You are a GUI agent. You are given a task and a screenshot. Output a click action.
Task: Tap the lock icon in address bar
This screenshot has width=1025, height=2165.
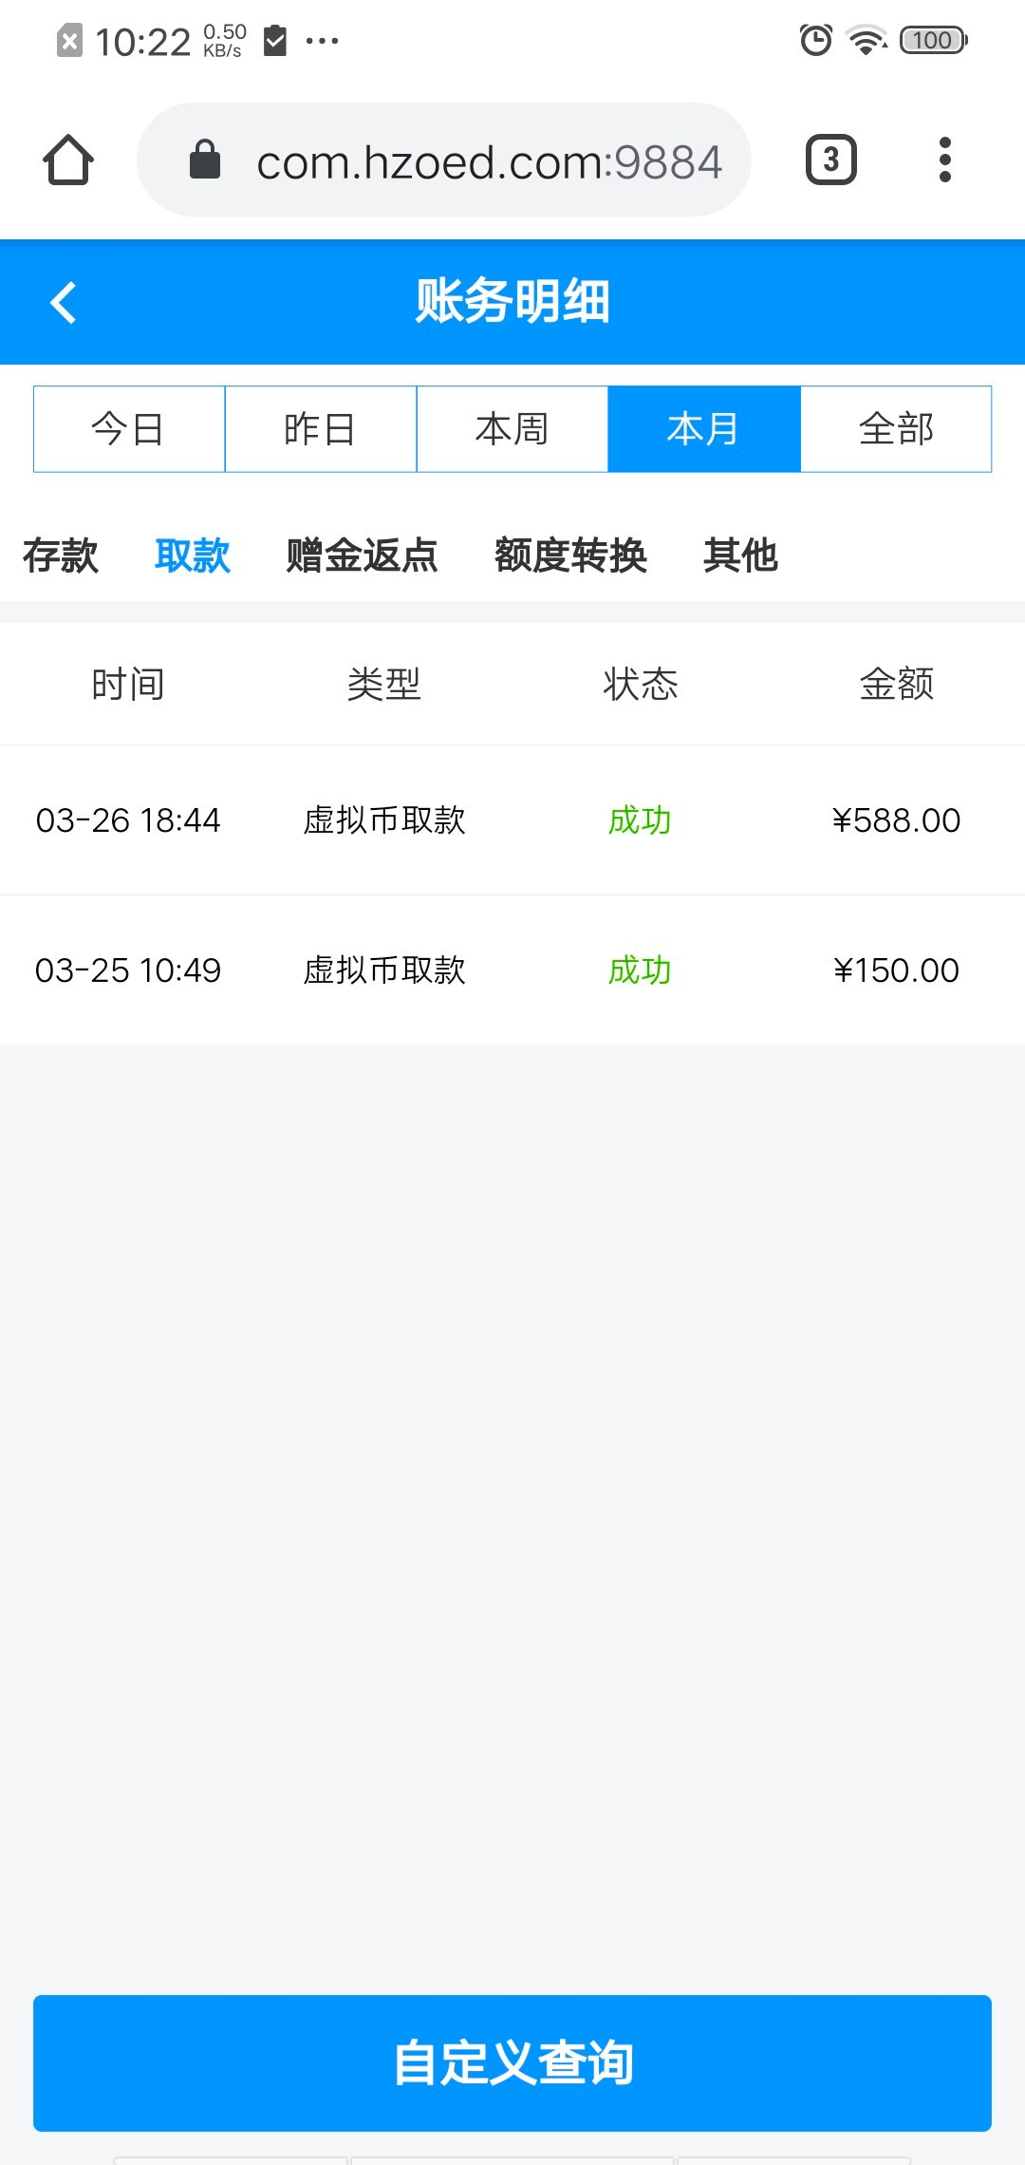pos(205,160)
